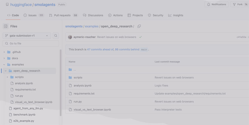Click the Notifications bell button

pos(217,4)
